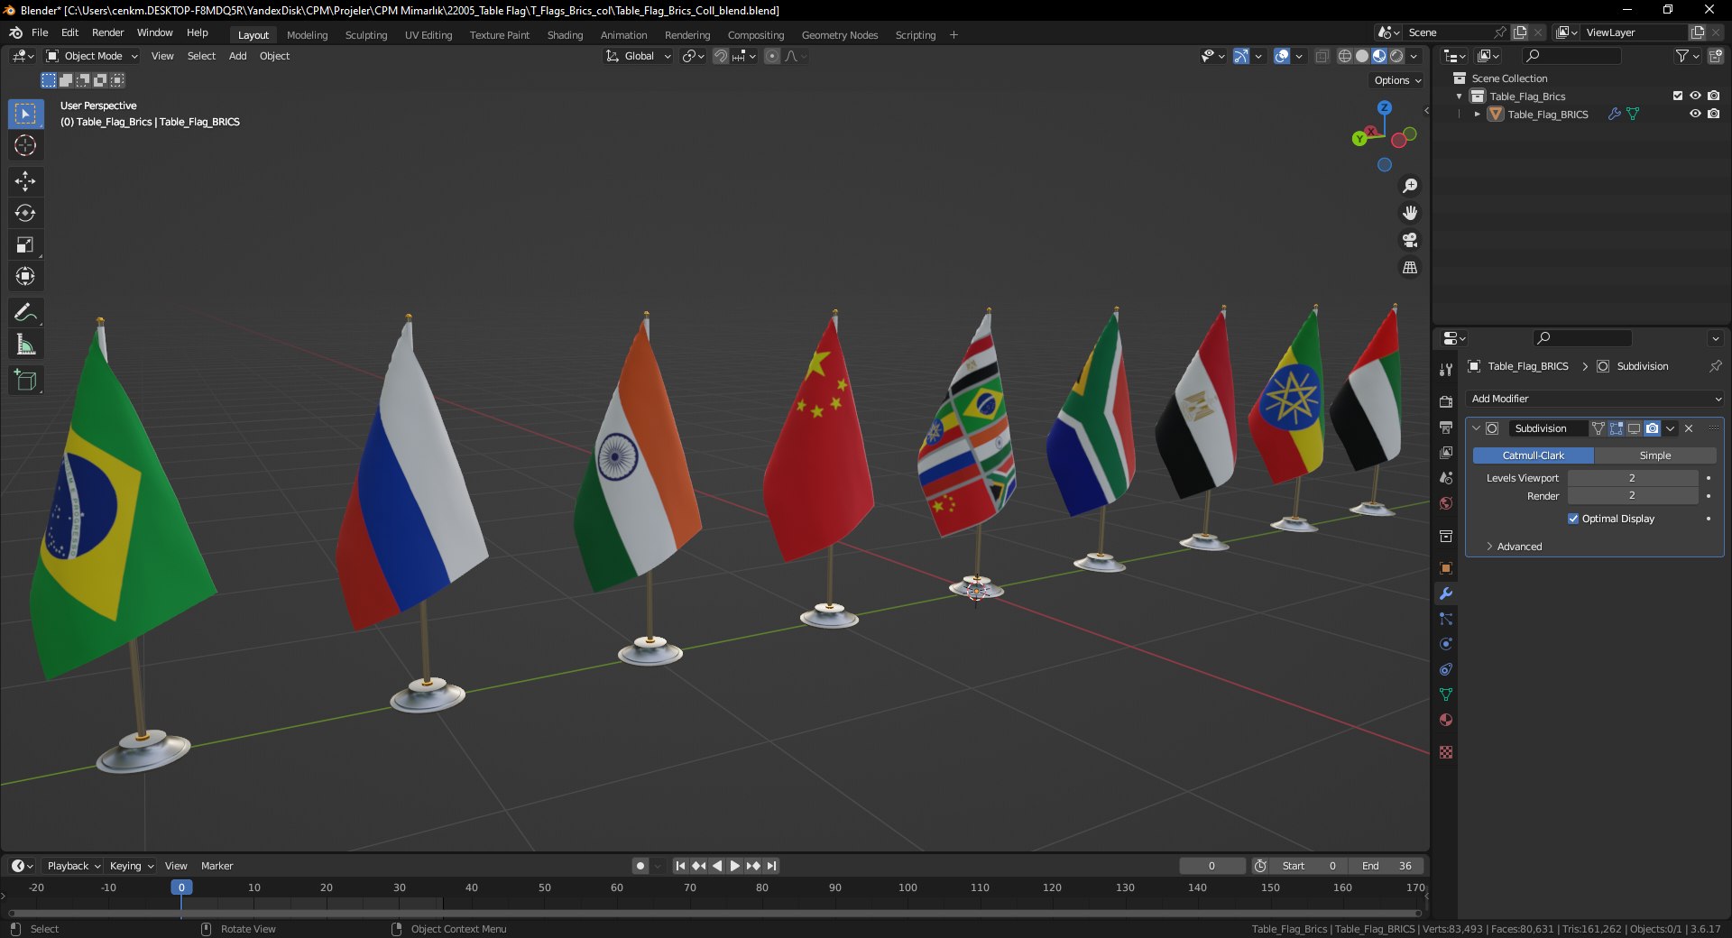Open the Keying dropdown in timeline
1732x938 pixels.
(x=132, y=866)
